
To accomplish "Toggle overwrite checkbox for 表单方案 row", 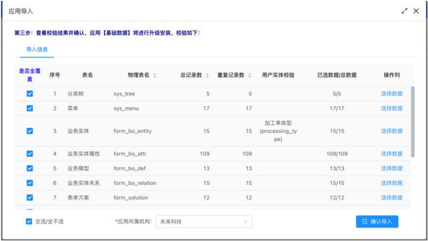I will (x=29, y=198).
